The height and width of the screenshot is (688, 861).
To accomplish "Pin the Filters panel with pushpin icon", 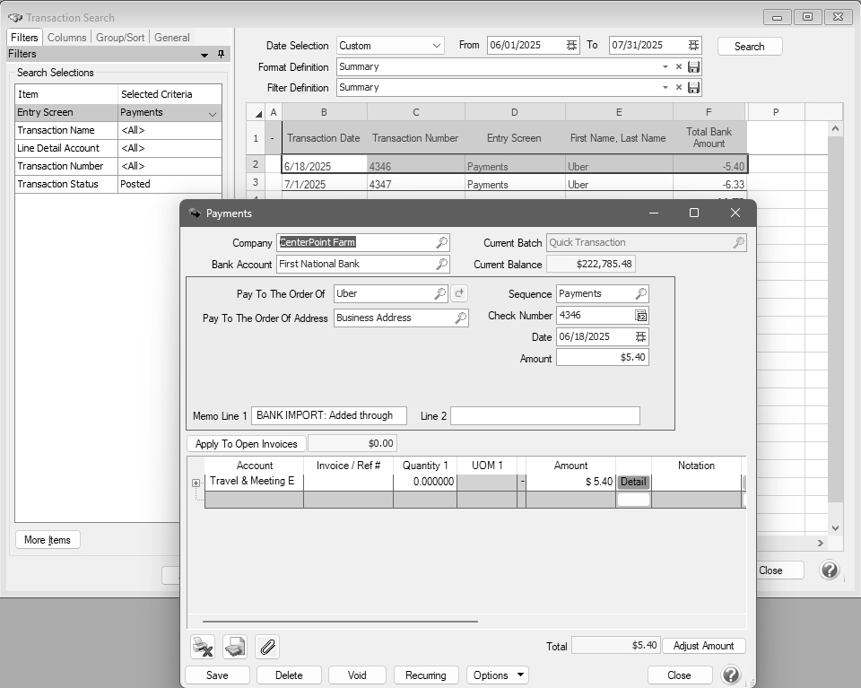I will [221, 55].
